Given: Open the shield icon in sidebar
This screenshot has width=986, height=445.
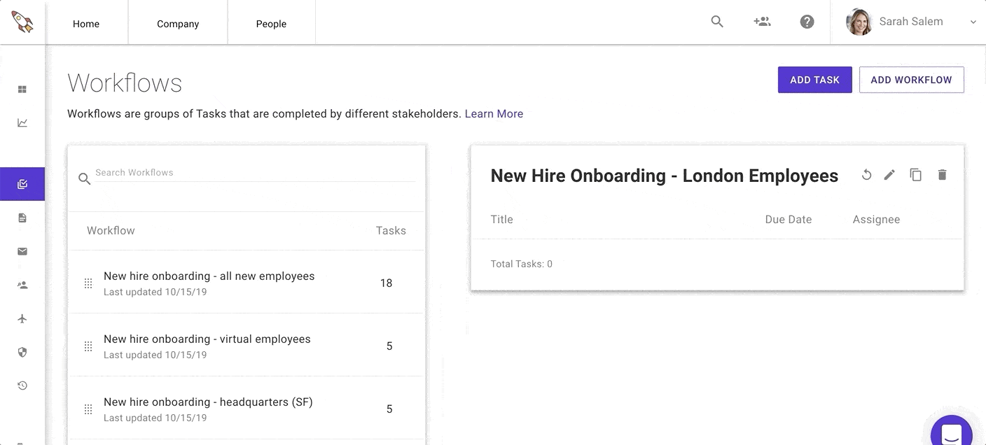Looking at the screenshot, I should (x=22, y=353).
